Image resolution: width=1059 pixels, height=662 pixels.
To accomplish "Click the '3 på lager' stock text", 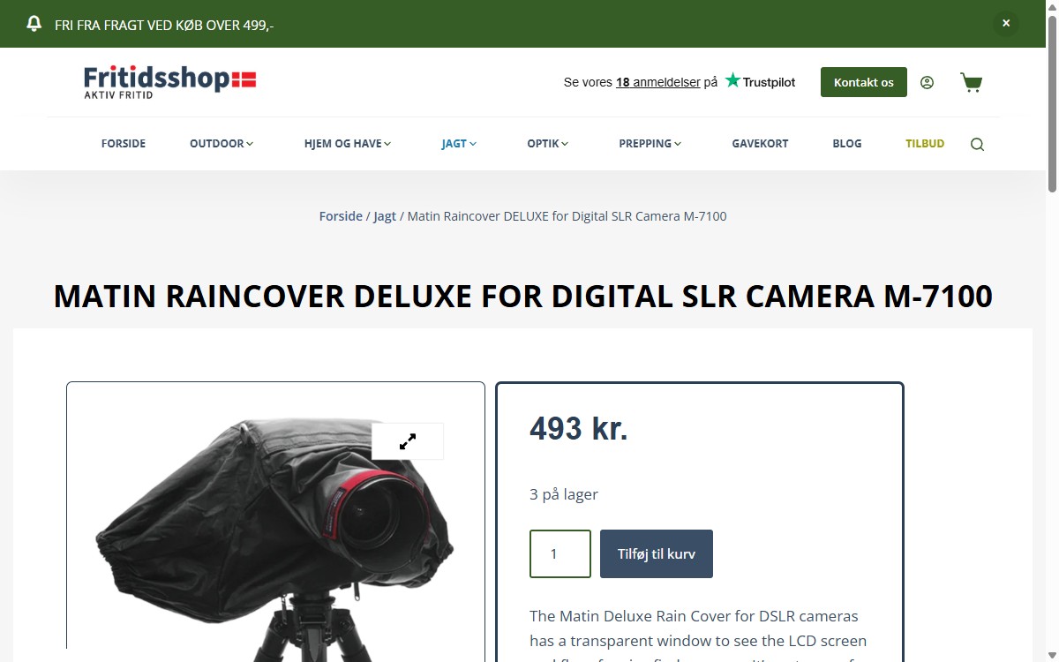I will point(564,494).
